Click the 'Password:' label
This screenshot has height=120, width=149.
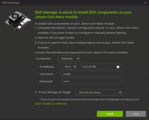(x=46, y=81)
